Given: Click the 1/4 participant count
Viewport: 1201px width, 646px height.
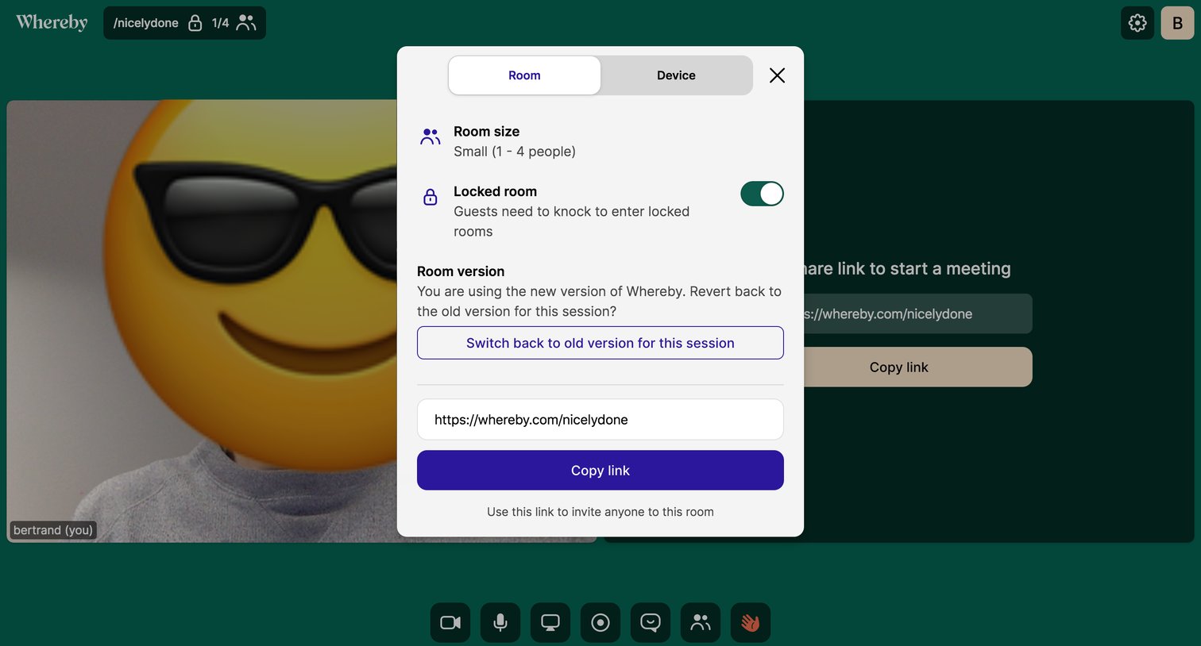Looking at the screenshot, I should pos(220,23).
